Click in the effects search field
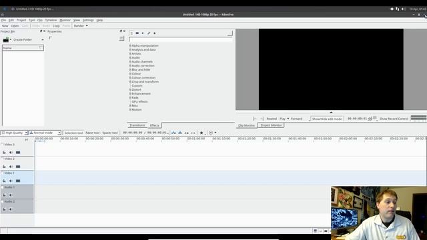The width and height of the screenshot is (427, 240). pos(181,40)
